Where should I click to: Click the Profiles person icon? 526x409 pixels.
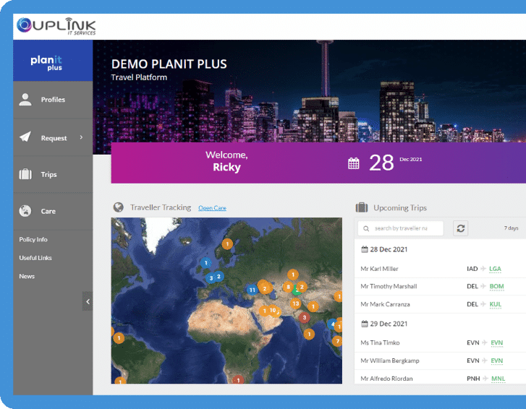[25, 100]
